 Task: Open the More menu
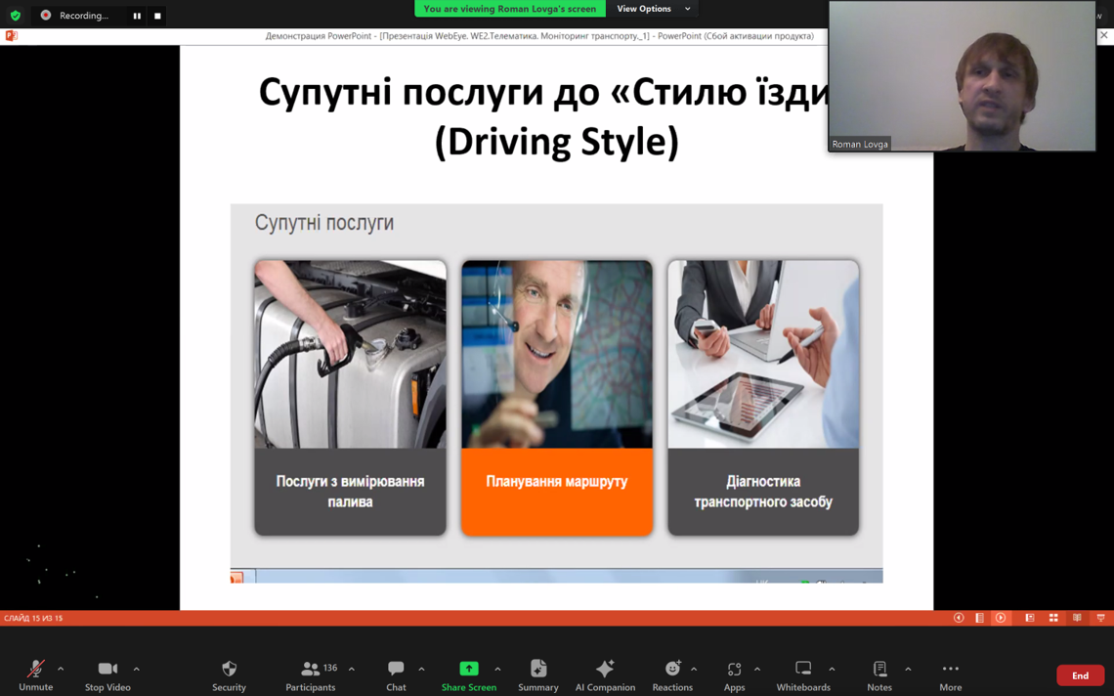950,674
